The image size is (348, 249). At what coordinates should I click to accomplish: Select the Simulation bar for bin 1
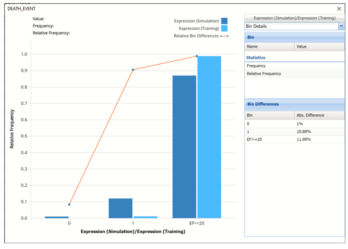pyautogui.click(x=121, y=208)
